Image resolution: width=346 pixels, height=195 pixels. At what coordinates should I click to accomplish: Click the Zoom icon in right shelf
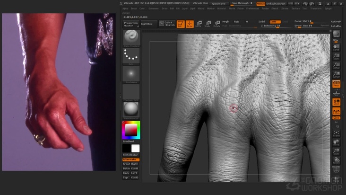(336, 56)
